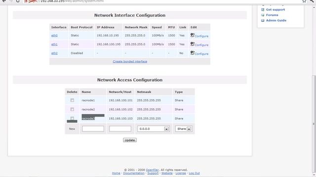Select the 192.168.100.103 host cell
This screenshot has height=177, width=316.
point(120,118)
